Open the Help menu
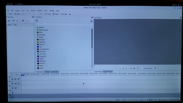183x103 pixels. (x=58, y=11)
